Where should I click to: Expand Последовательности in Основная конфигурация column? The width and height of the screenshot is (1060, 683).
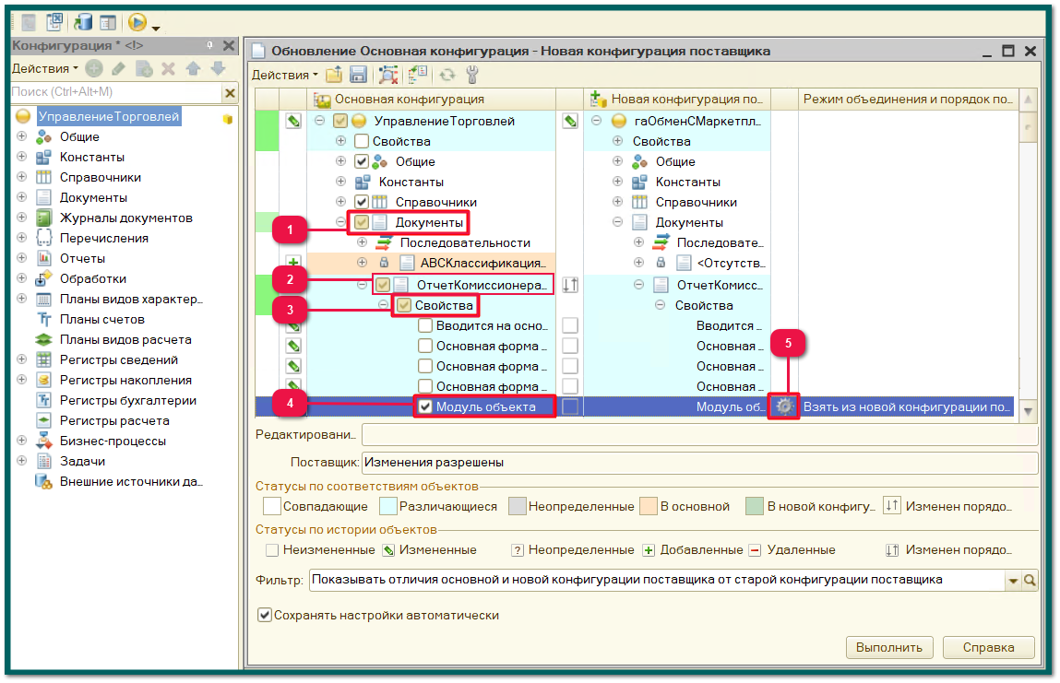click(363, 242)
